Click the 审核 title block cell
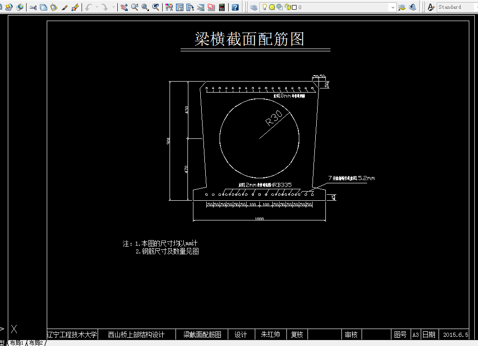478x346 pixels. 351,335
